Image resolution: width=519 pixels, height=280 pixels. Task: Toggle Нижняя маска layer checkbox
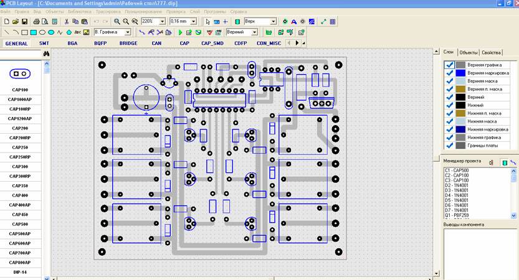pyautogui.click(x=449, y=121)
